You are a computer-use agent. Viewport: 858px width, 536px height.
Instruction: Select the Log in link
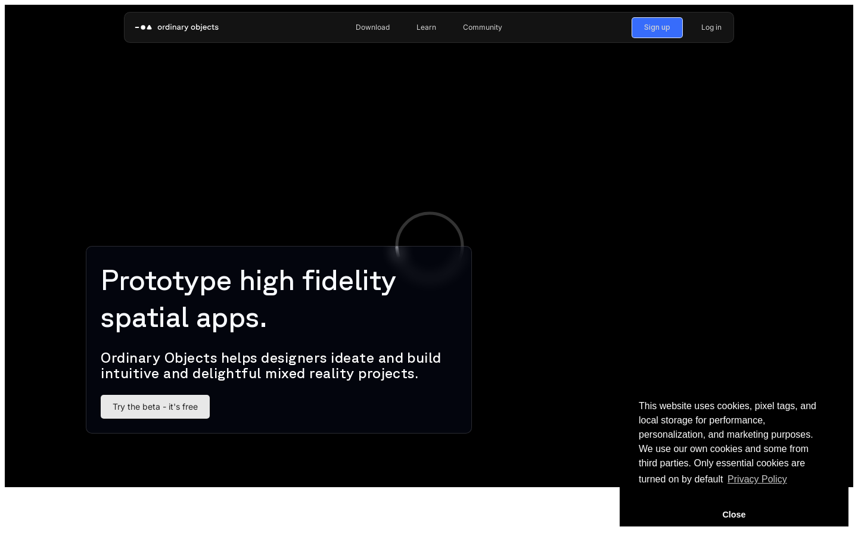pyautogui.click(x=711, y=27)
